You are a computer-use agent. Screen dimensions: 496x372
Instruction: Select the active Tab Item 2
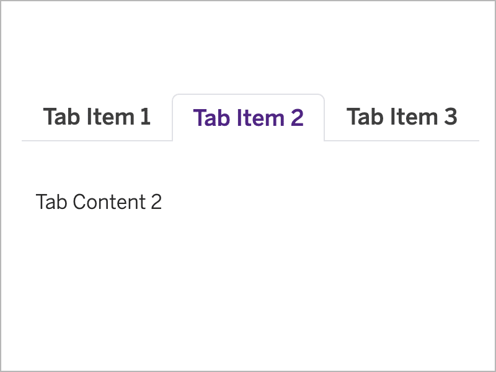248,117
